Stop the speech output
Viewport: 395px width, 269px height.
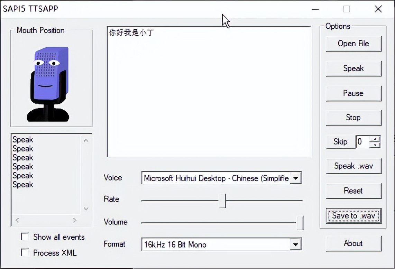pos(353,118)
